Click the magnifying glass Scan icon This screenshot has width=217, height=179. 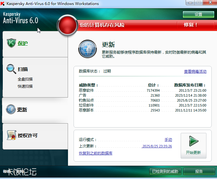pyautogui.click(x=11, y=69)
